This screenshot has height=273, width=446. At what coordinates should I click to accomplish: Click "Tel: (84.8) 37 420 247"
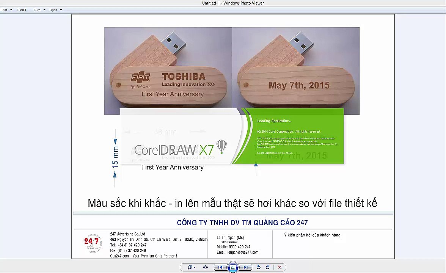tap(128, 245)
